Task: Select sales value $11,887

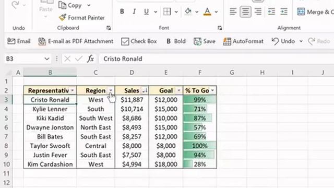Action: pos(132,100)
